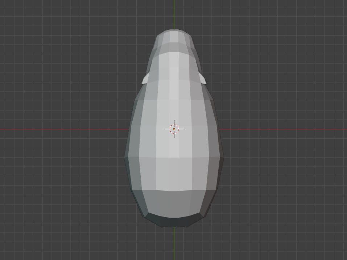The image size is (347, 260).
Task: Click the small protruding fin on mesh's left side
Action: coord(145,79)
